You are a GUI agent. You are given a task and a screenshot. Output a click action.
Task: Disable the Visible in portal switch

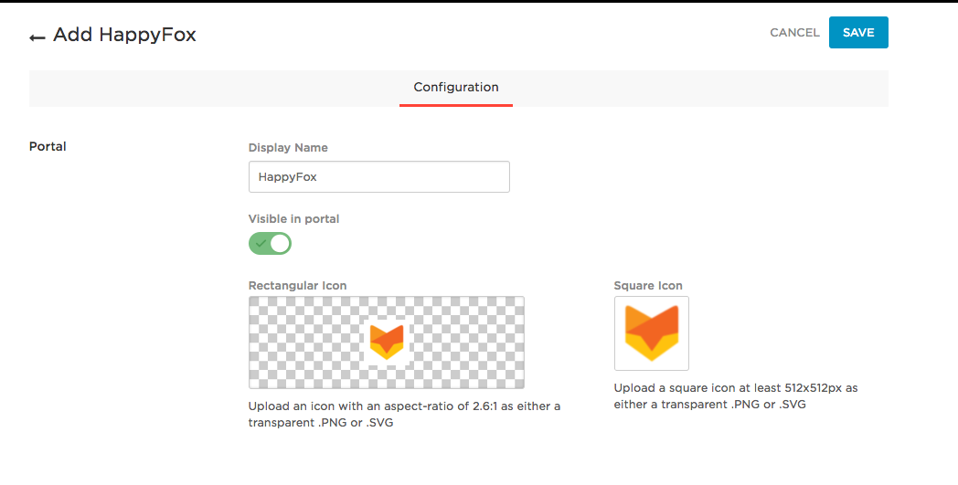(271, 244)
